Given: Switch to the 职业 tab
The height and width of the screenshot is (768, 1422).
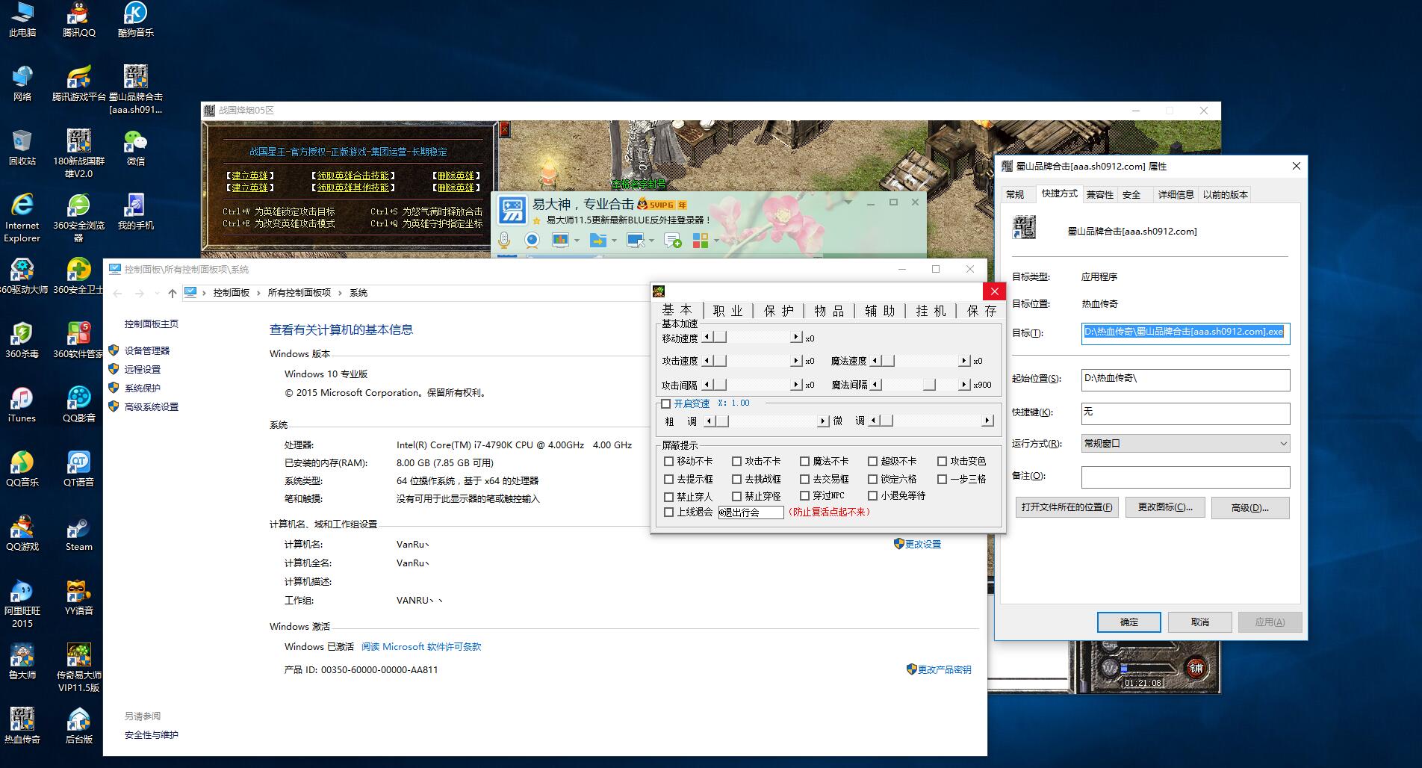Looking at the screenshot, I should point(727,311).
